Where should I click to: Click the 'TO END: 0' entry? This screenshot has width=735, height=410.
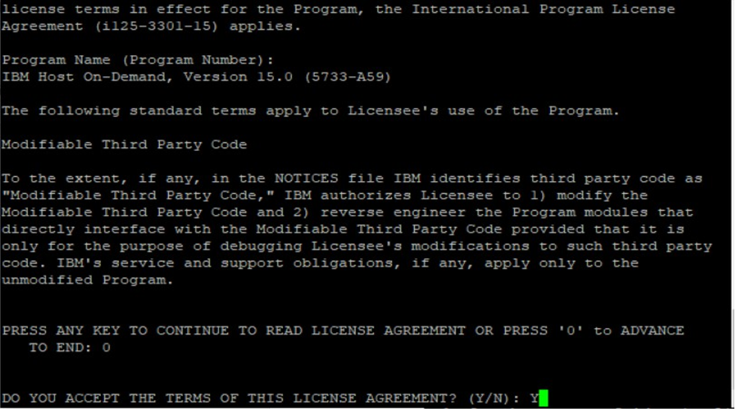tap(70, 348)
